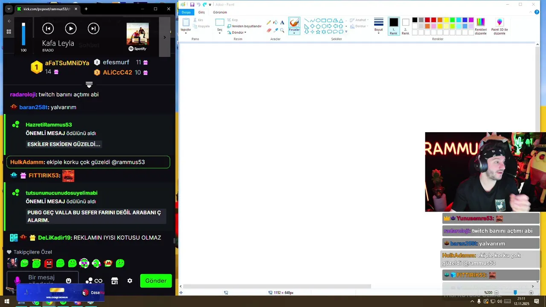Play the Kafa Leyla track
The width and height of the screenshot is (546, 307).
(70, 29)
